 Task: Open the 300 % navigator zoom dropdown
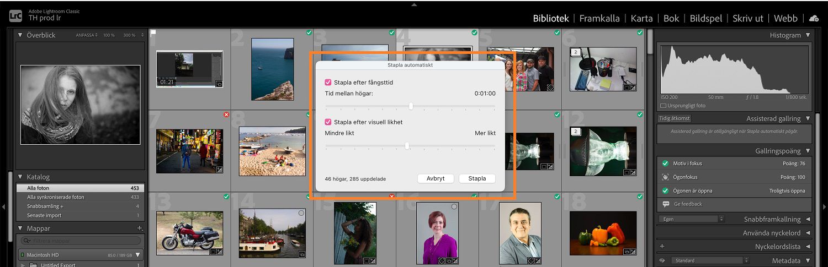click(142, 35)
